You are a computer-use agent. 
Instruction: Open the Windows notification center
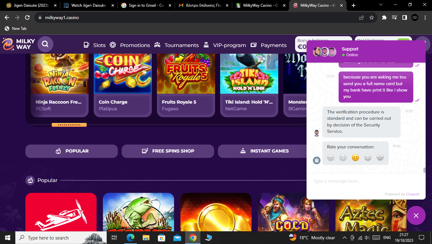pyautogui.click(x=422, y=238)
